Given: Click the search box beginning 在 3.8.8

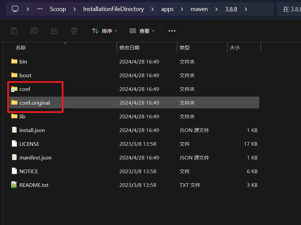Looking at the screenshot, I should point(289,9).
